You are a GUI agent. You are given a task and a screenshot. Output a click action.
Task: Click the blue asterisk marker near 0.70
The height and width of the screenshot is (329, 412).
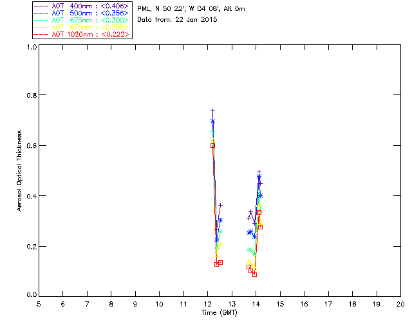click(213, 121)
